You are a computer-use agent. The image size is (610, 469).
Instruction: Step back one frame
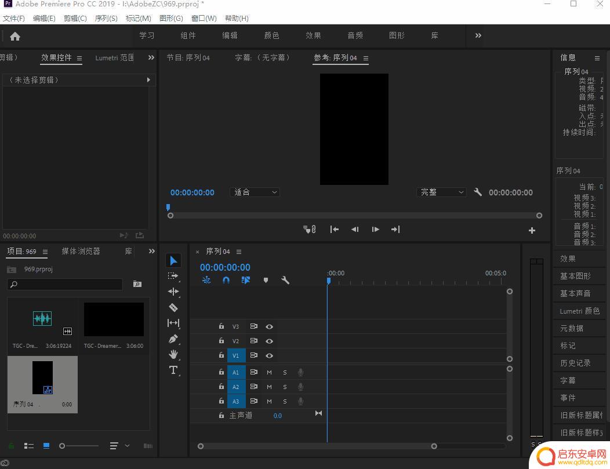355,230
